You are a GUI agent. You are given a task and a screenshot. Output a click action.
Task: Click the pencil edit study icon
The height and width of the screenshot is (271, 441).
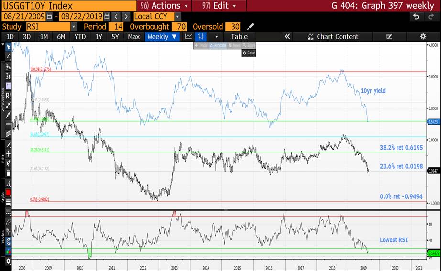[x=251, y=26]
